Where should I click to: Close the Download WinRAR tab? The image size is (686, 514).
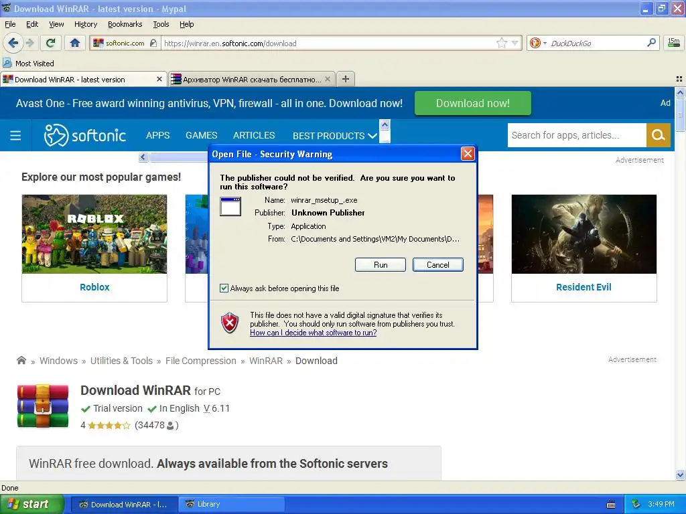pos(159,79)
